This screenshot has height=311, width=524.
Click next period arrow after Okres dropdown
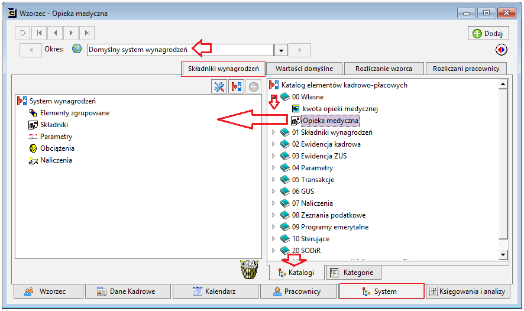[x=300, y=50]
